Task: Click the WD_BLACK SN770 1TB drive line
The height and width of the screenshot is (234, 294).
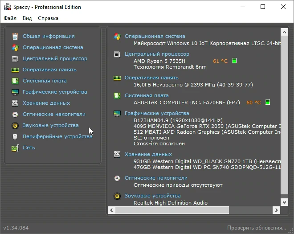Action: 207,161
